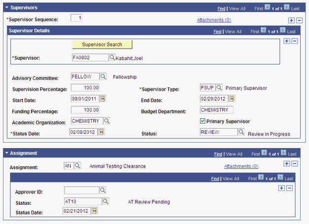Click Last in Assignment header

coord(292,154)
